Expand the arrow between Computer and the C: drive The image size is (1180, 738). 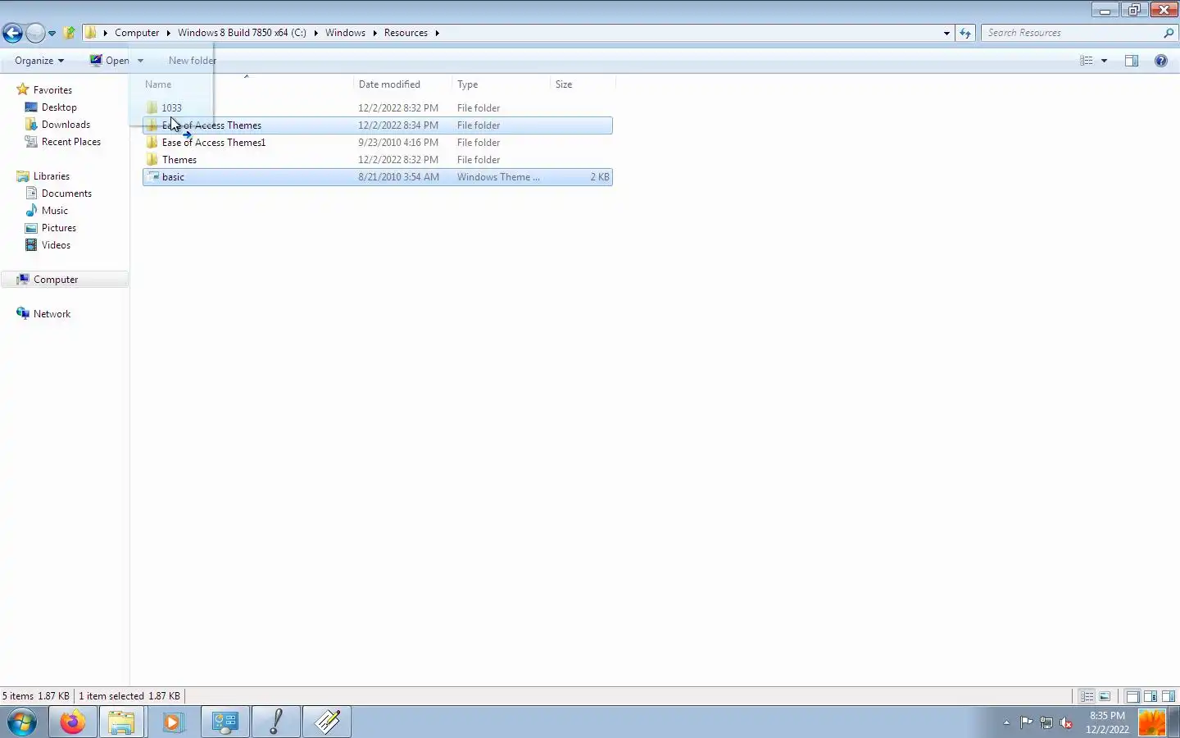168,33
